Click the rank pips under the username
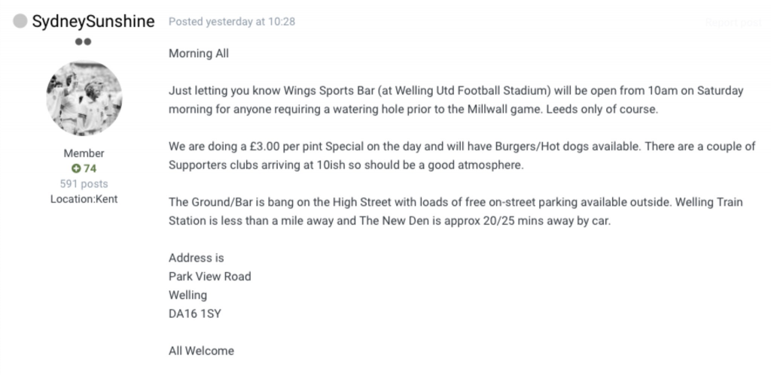 [x=84, y=42]
